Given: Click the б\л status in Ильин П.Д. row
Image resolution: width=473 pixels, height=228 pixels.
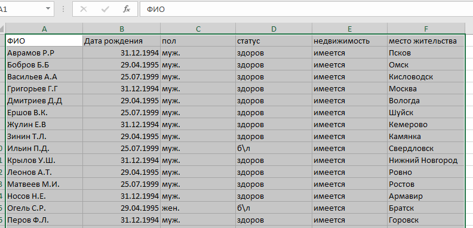Looking at the screenshot, I should 274,149.
